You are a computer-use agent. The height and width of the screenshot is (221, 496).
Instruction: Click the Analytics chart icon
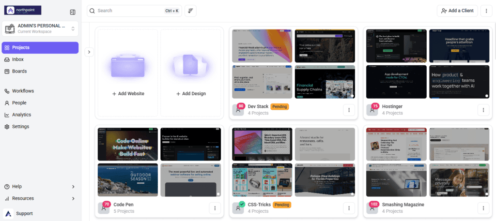7,115
